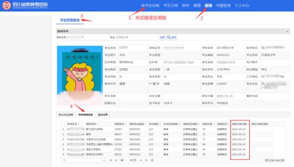Jump to last page of grades table

coord(146,160)
